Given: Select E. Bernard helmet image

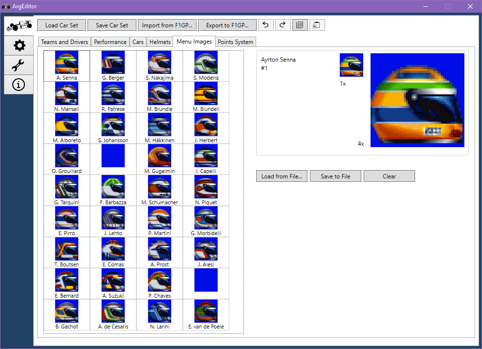Looking at the screenshot, I should [66, 280].
